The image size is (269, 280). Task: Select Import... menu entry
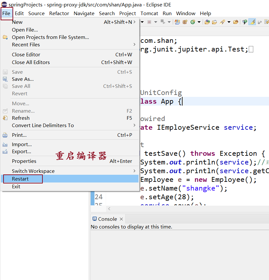[70, 144]
